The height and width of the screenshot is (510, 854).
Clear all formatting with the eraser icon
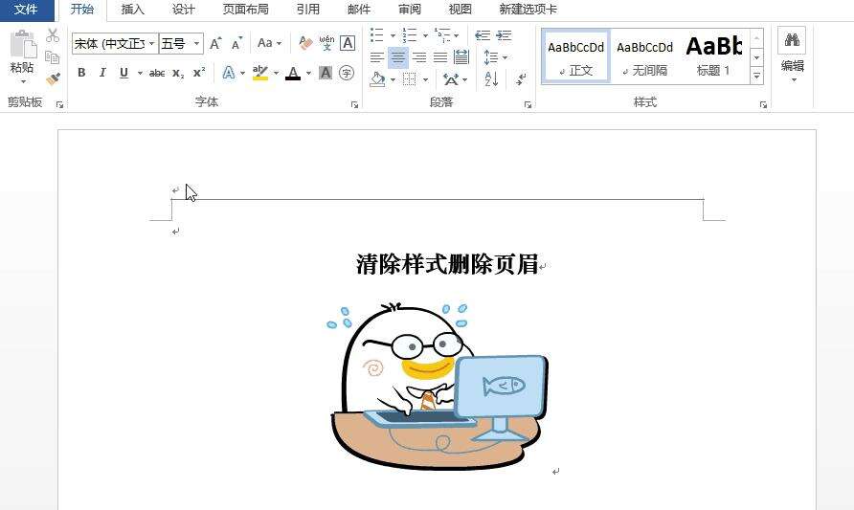305,43
